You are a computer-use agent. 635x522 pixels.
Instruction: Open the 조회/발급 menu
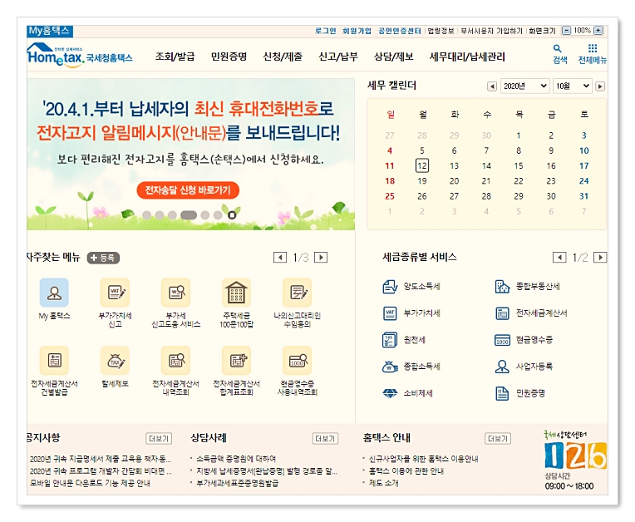[175, 57]
